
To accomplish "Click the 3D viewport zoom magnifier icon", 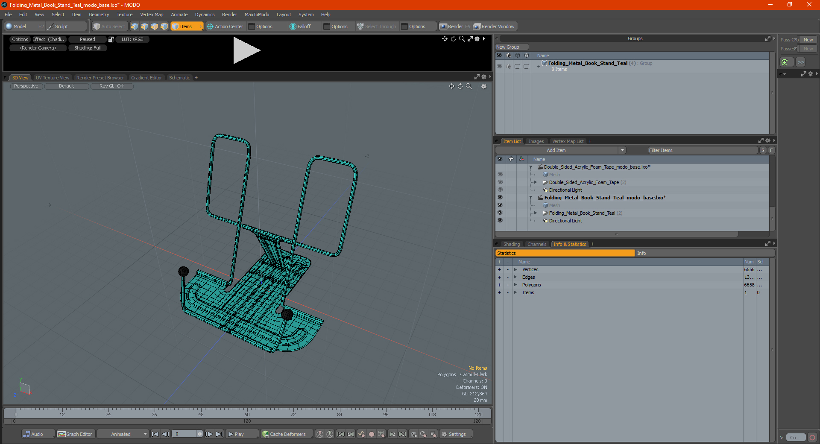I will click(x=469, y=86).
